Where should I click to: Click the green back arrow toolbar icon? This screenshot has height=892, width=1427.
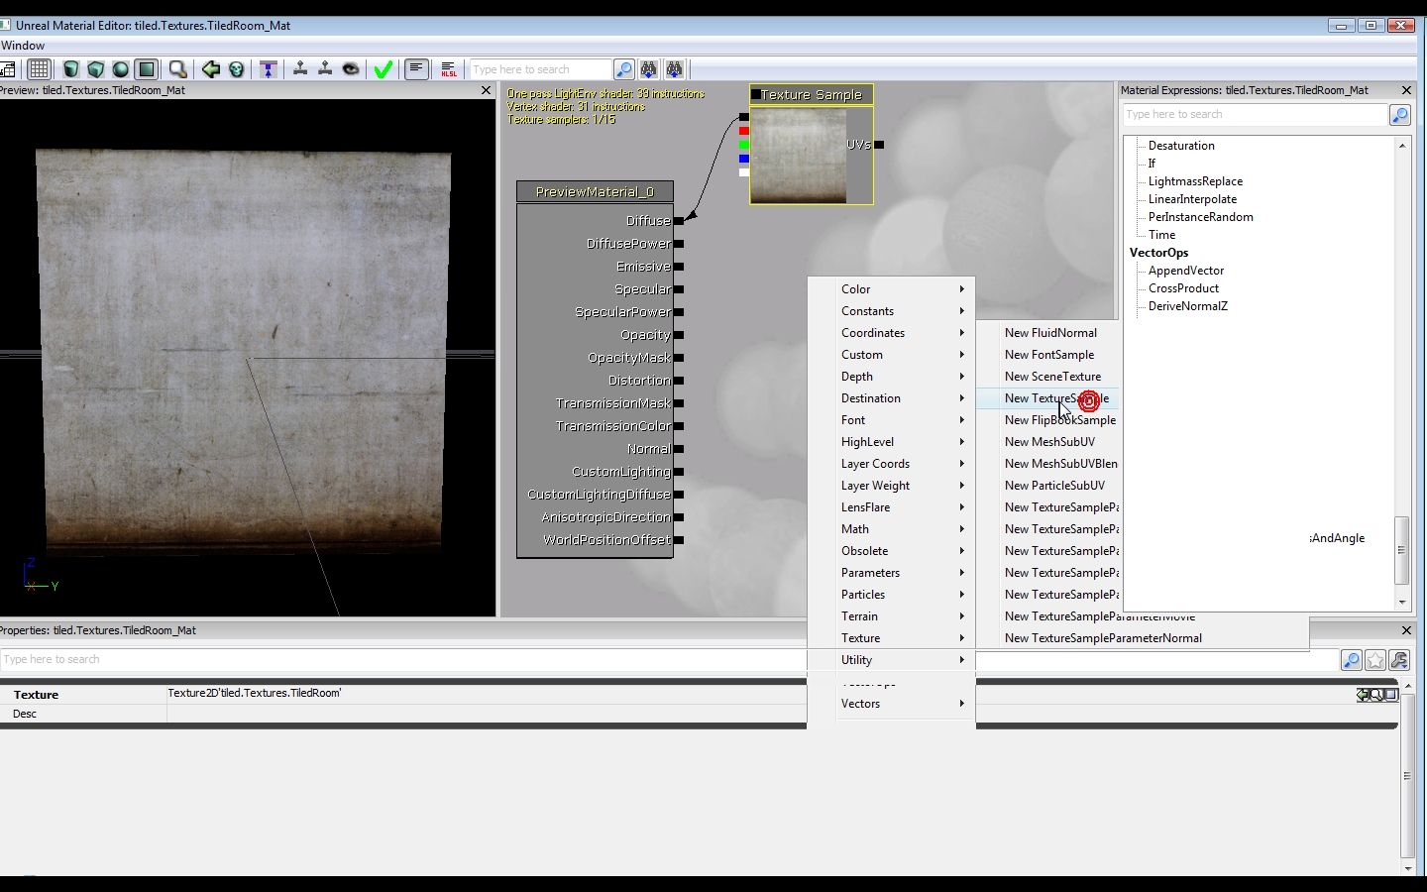tap(211, 69)
